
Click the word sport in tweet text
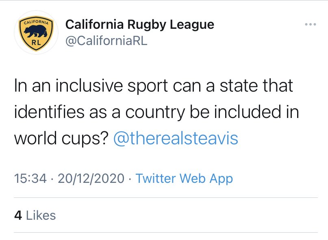[x=148, y=86]
